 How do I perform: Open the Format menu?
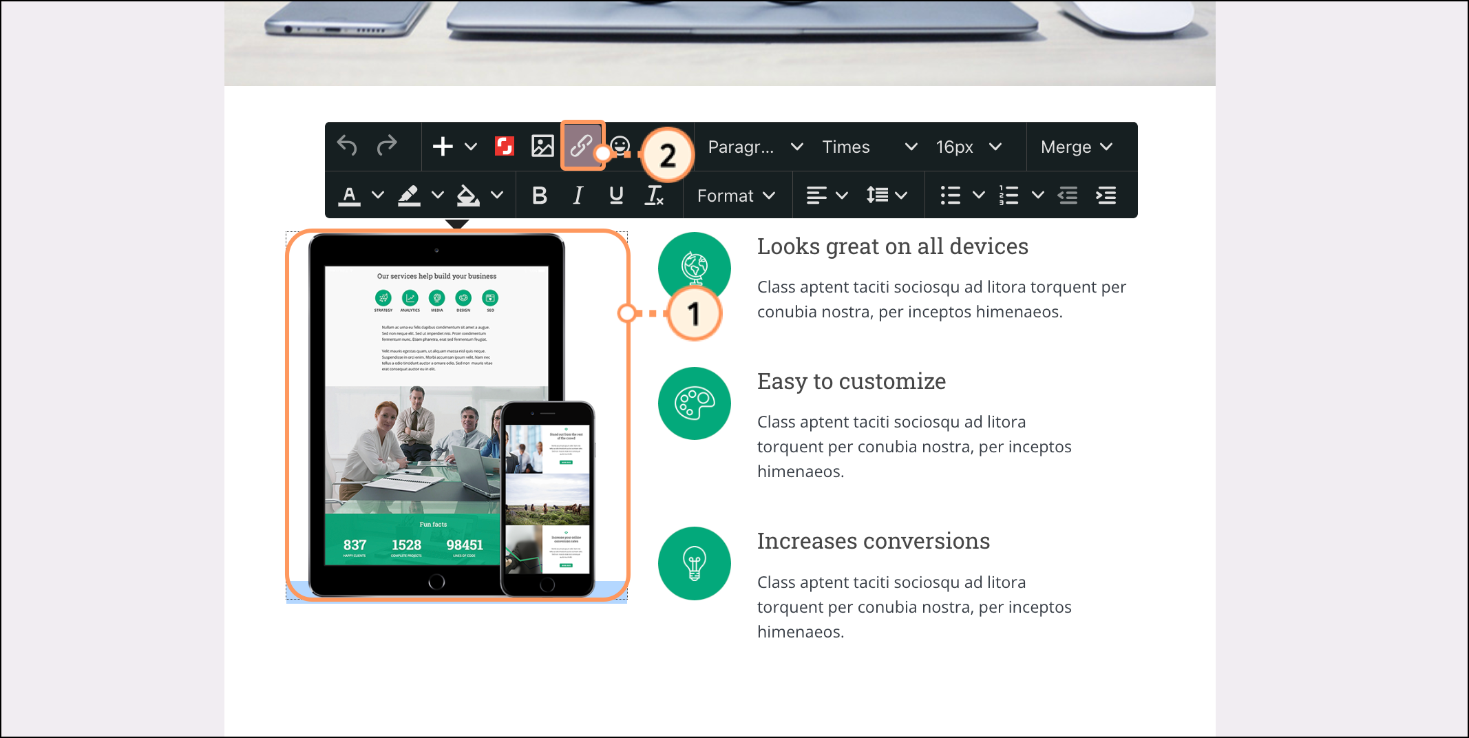coord(736,196)
